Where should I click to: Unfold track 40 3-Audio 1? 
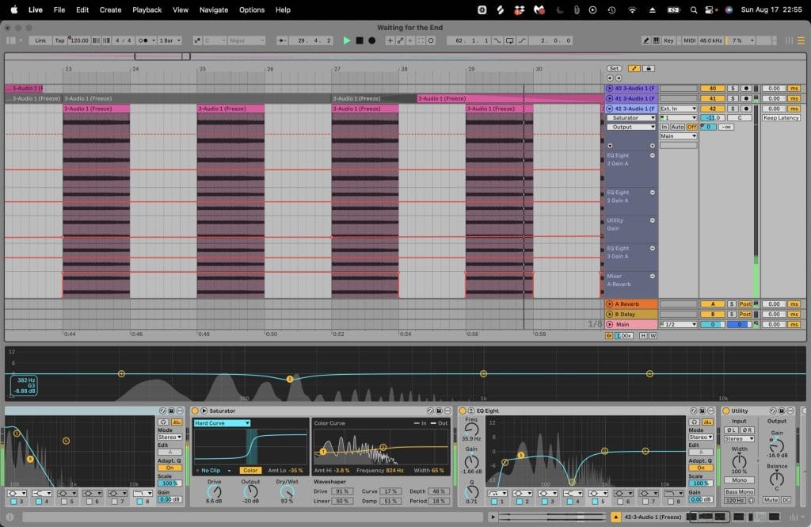pyautogui.click(x=609, y=89)
